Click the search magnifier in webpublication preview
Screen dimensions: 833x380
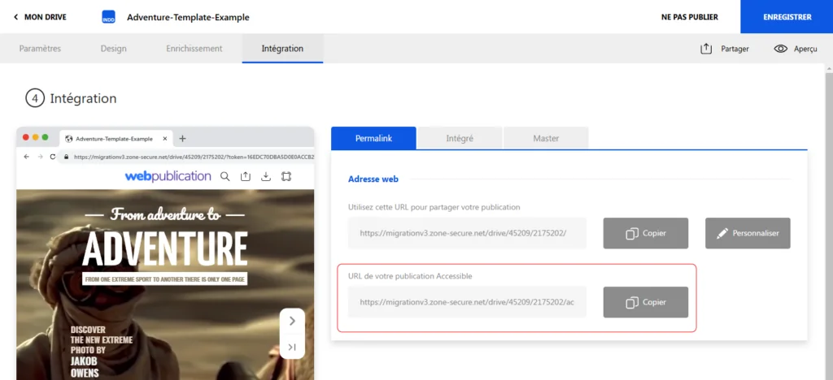point(225,176)
